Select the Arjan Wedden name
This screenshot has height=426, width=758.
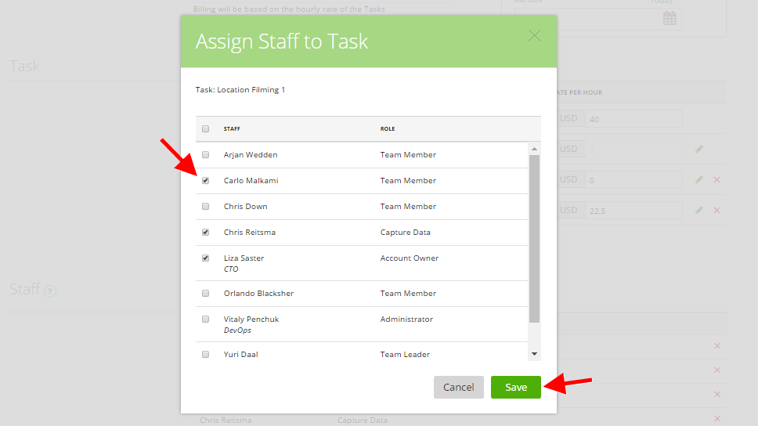pos(251,155)
